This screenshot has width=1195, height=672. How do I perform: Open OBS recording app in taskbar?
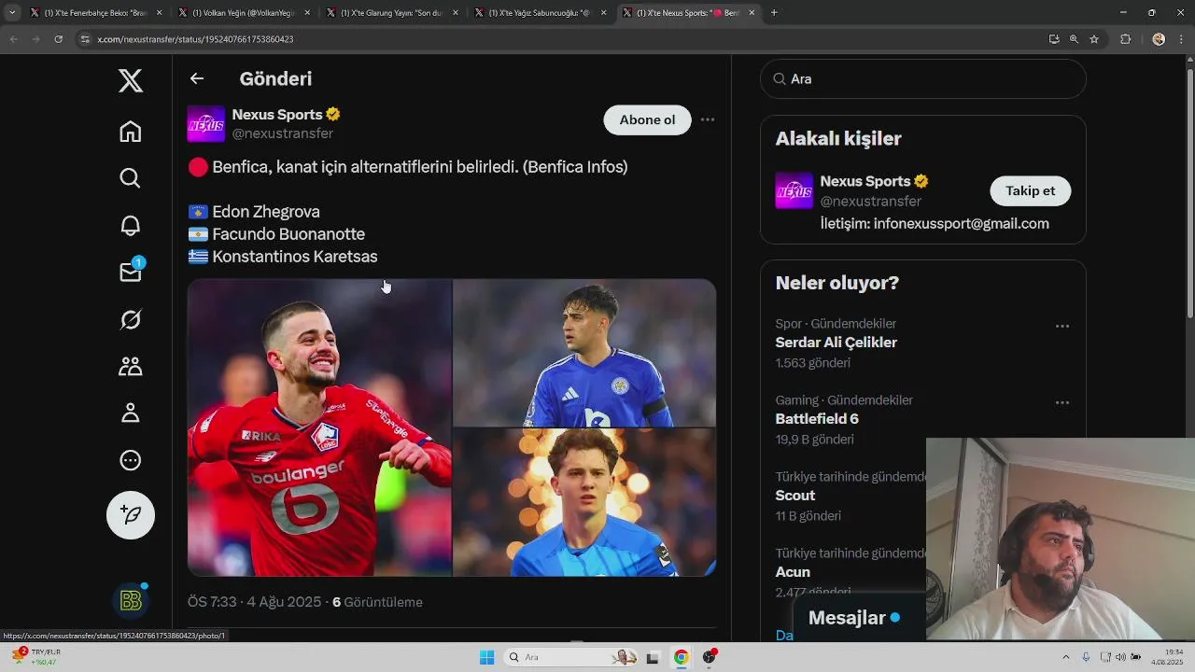point(710,657)
